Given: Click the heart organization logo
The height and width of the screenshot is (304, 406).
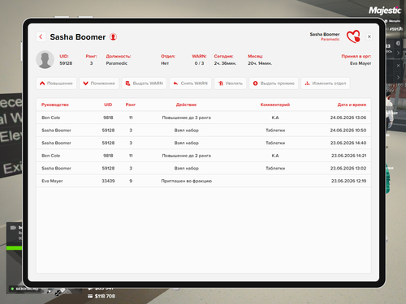Looking at the screenshot, I should (x=353, y=36).
